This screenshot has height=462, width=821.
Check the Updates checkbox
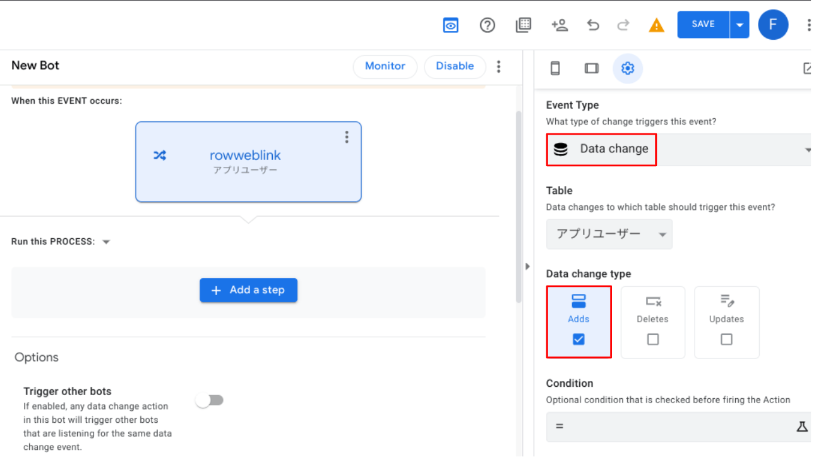[x=727, y=339]
